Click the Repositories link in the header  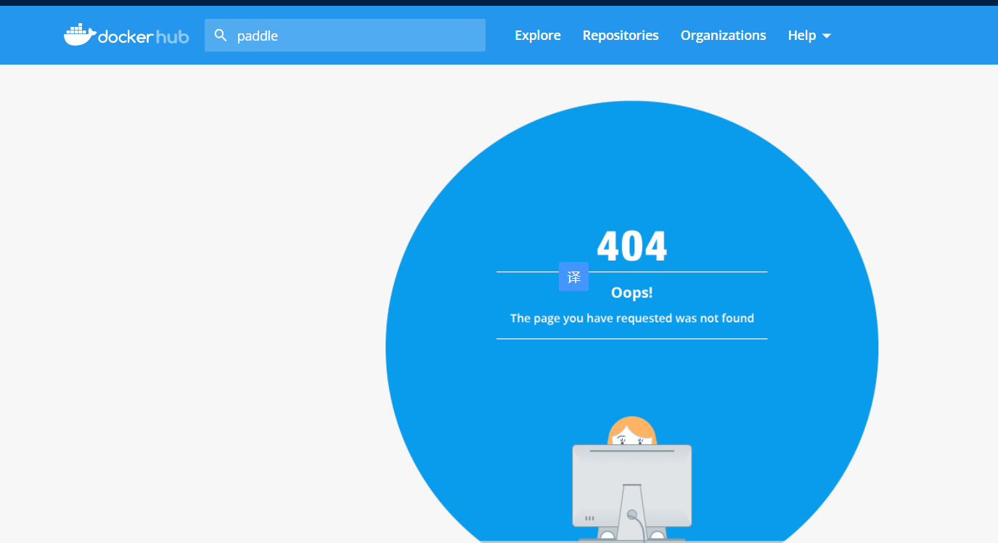[620, 35]
